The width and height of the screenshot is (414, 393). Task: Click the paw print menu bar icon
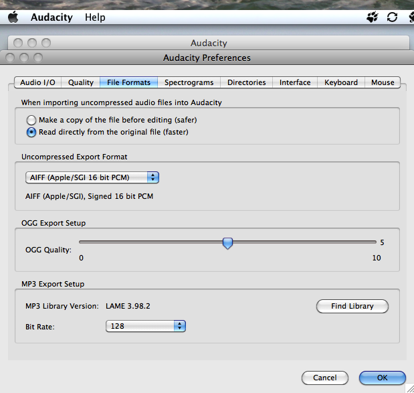coord(372,17)
